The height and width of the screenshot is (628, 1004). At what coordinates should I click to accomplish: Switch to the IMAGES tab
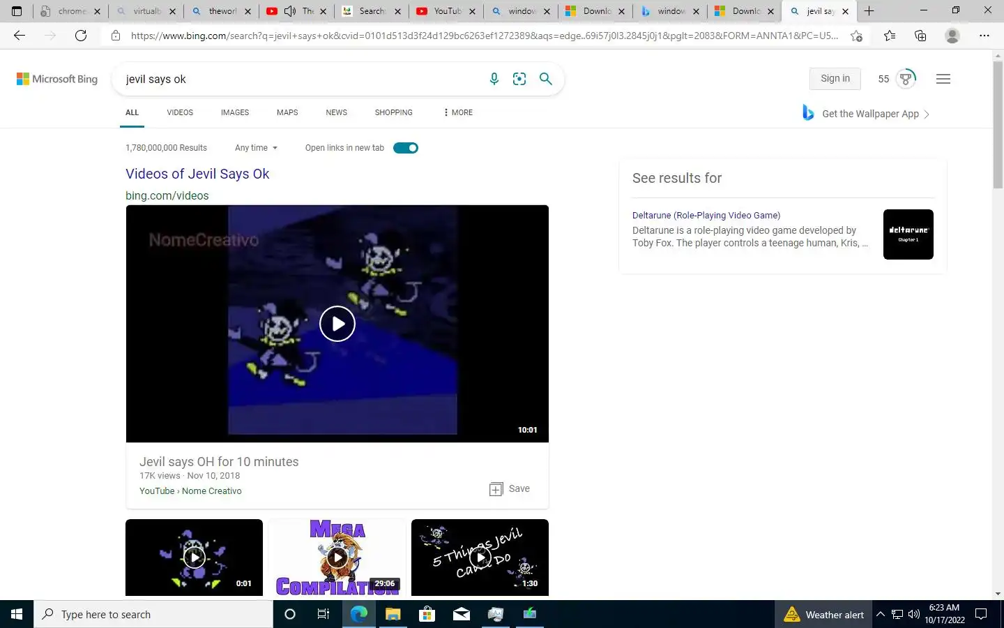tap(235, 112)
